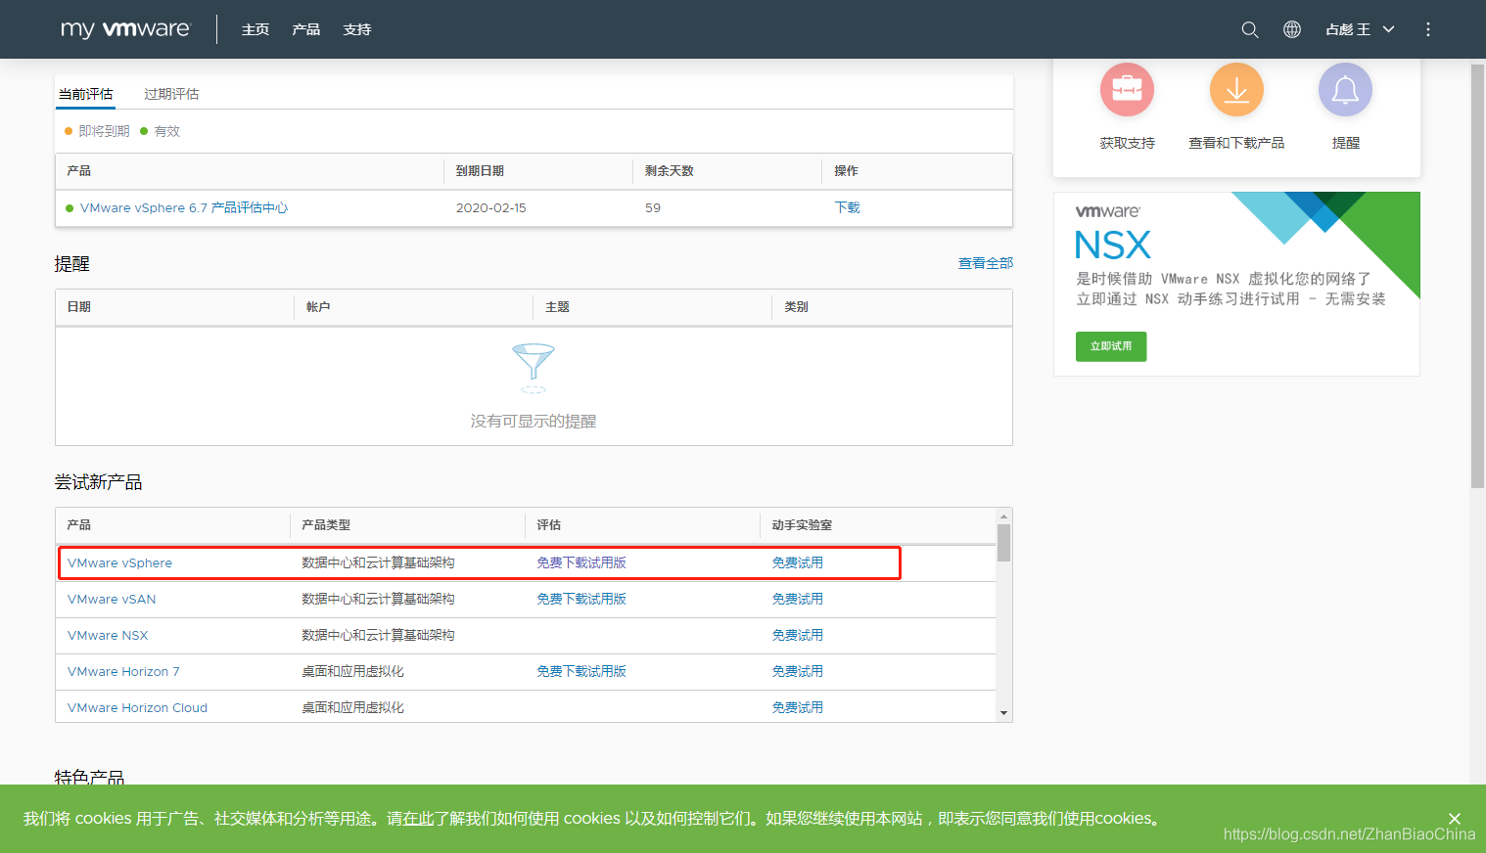Click the 有效 legend label

coord(167,131)
